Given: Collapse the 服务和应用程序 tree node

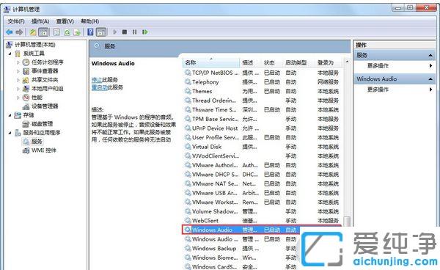Looking at the screenshot, I should (10, 133).
